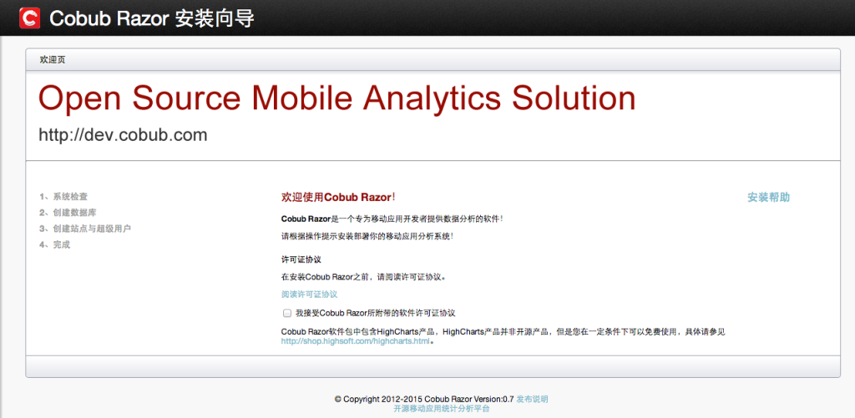This screenshot has height=418, width=855.
Task: Accept the Cobub Razor license agreement checkbox
Action: pyautogui.click(x=287, y=313)
